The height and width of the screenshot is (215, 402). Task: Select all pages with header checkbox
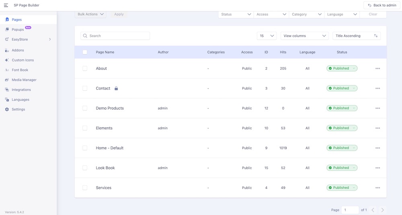pos(85,52)
